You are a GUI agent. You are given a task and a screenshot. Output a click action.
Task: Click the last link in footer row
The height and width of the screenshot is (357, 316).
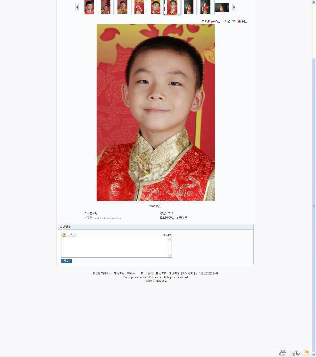[x=207, y=273]
